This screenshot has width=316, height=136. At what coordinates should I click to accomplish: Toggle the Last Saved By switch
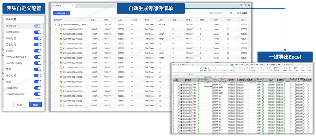[38, 63]
